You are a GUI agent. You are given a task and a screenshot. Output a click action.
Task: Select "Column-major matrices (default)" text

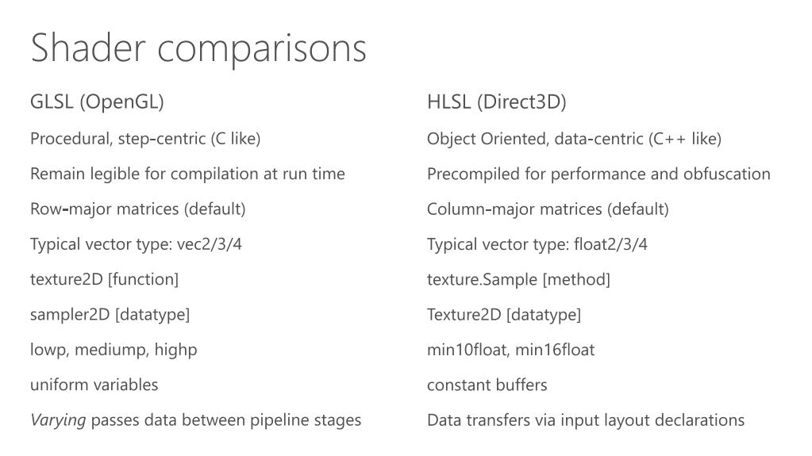[548, 209]
